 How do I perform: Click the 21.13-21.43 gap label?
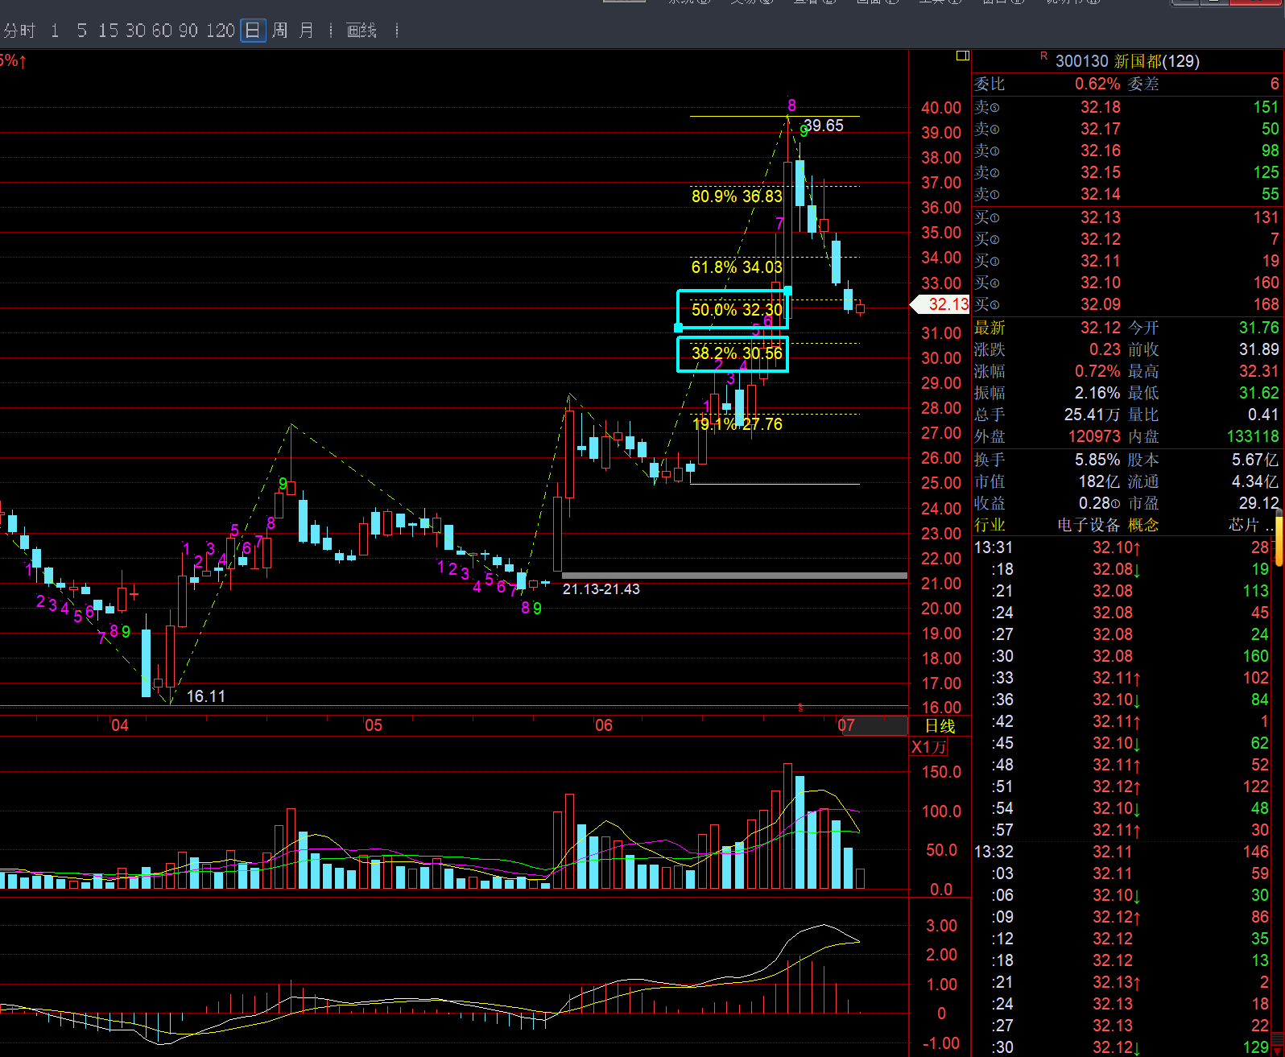(601, 589)
